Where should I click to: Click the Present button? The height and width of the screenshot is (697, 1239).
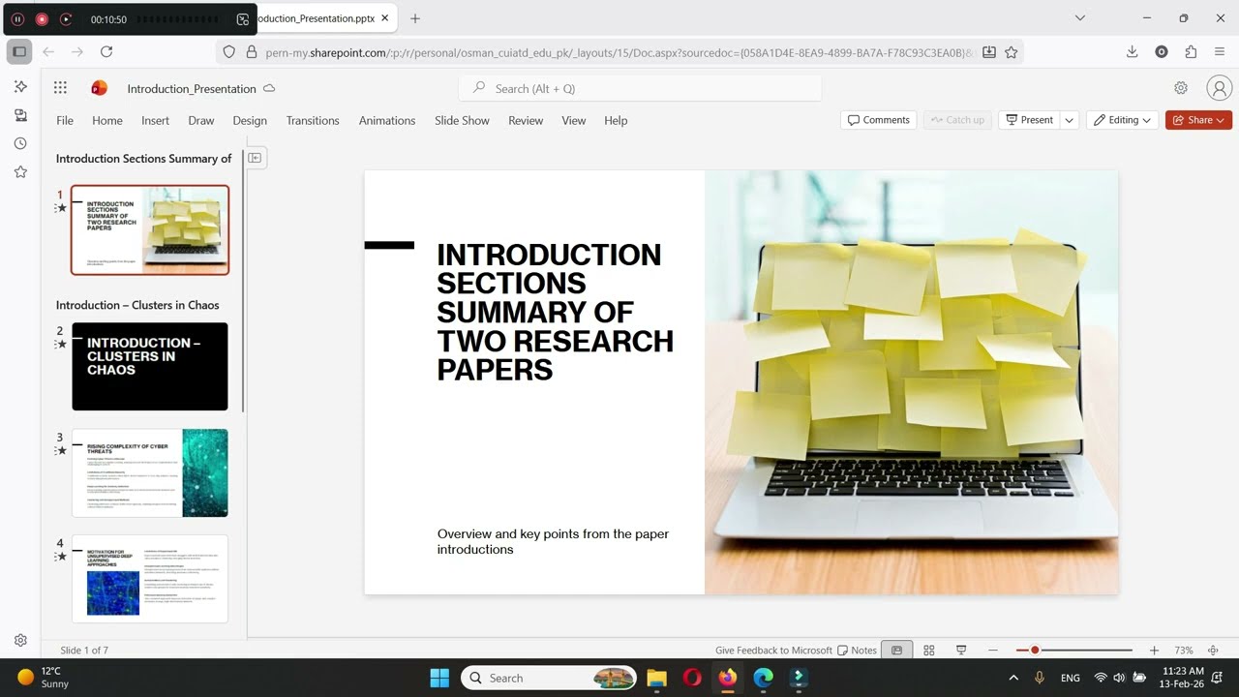[x=1029, y=120]
